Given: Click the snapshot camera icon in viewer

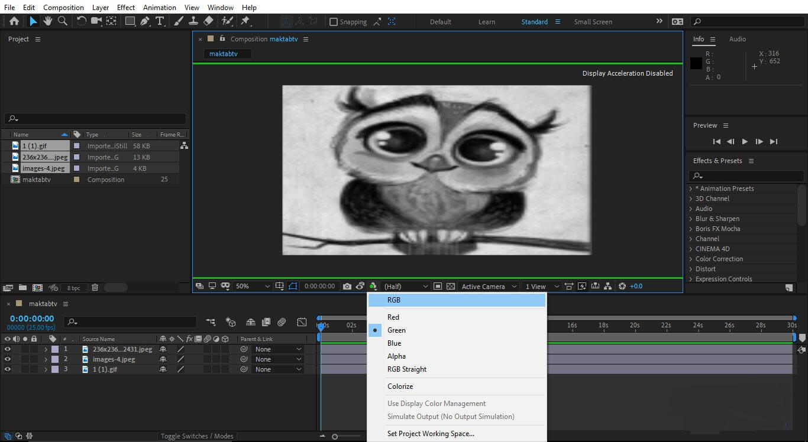Looking at the screenshot, I should [347, 286].
